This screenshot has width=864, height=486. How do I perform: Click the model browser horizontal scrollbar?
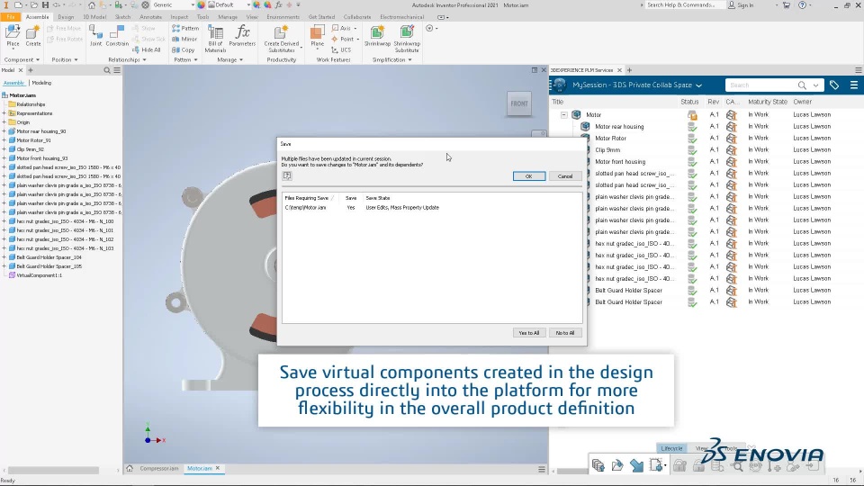53,470
